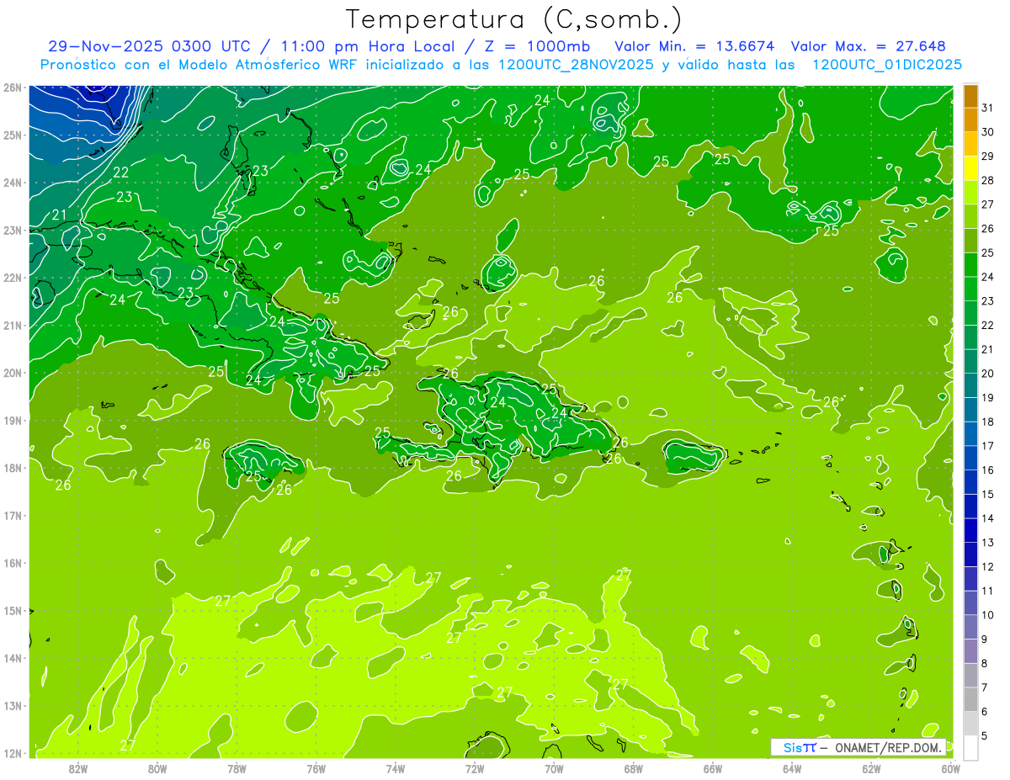Select the yellow legend band between 28 and 29
Image resolution: width=1010 pixels, height=780 pixels.
[x=970, y=168]
